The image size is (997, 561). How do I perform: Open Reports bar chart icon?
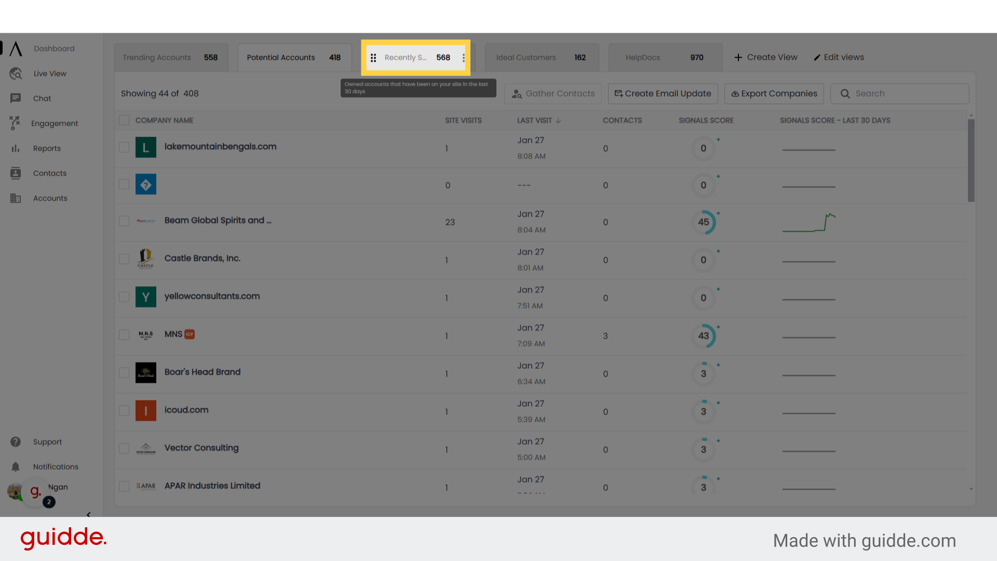(x=16, y=149)
